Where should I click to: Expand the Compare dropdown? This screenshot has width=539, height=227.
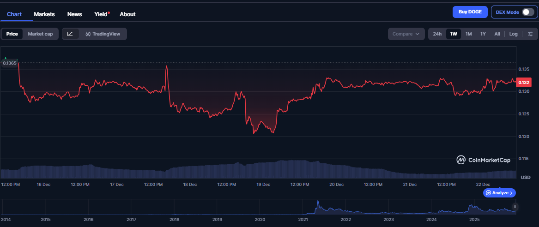(406, 34)
